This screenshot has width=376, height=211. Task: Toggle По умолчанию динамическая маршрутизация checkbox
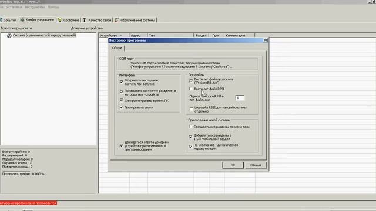(190, 147)
